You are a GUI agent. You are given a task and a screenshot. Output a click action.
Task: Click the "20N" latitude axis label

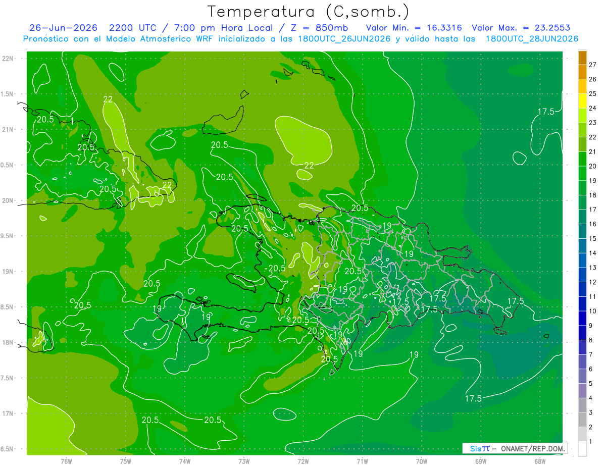click(8, 200)
